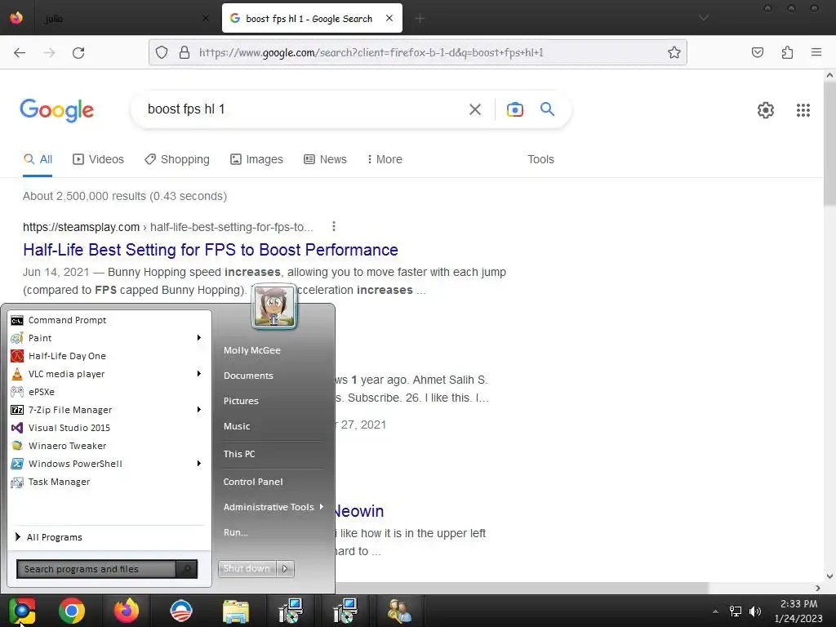Expand Administrative Tools submenu
The width and height of the screenshot is (836, 627).
click(x=273, y=507)
